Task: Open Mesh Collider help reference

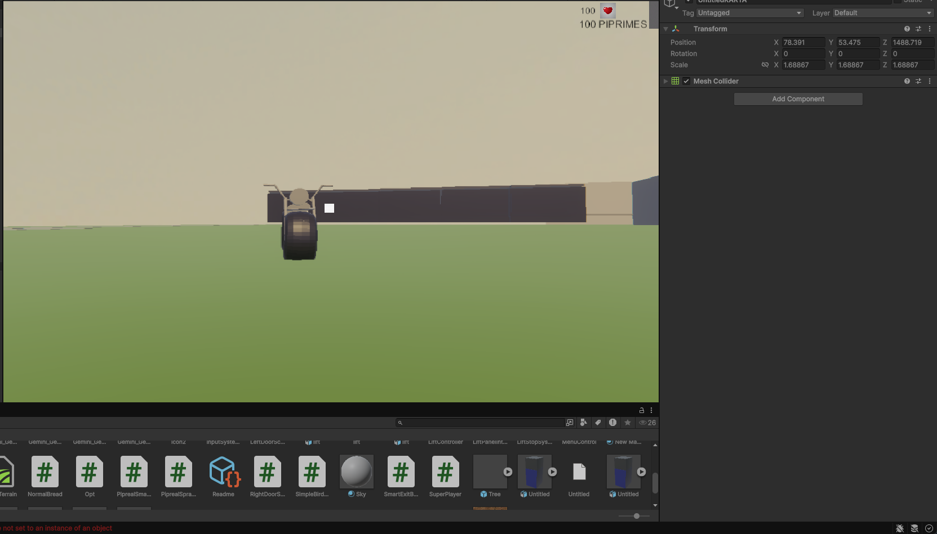Action: 907,81
